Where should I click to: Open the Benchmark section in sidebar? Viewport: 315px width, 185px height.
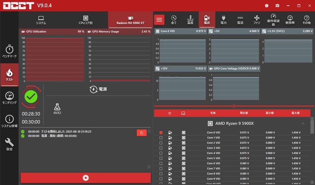tap(9, 51)
